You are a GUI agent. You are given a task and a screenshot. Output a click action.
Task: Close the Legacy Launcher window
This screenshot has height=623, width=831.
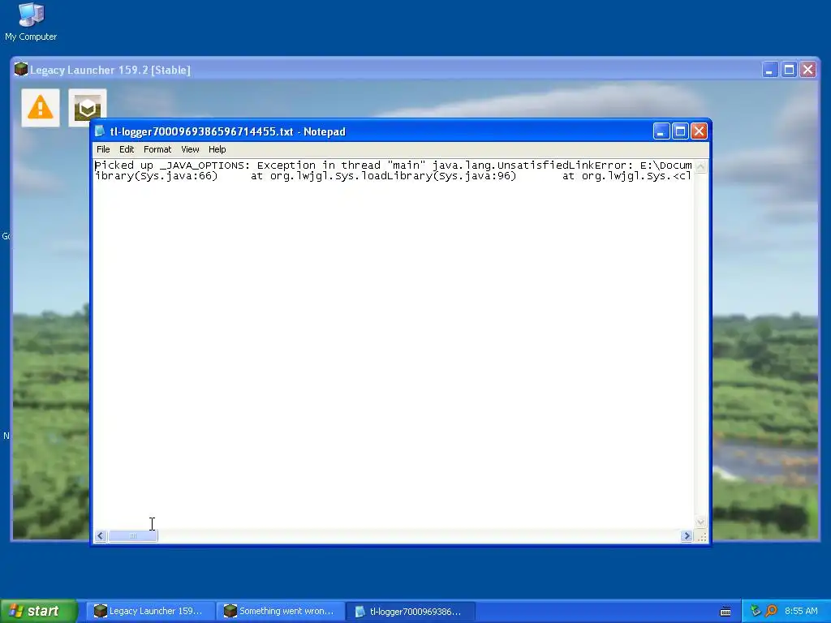[807, 70]
